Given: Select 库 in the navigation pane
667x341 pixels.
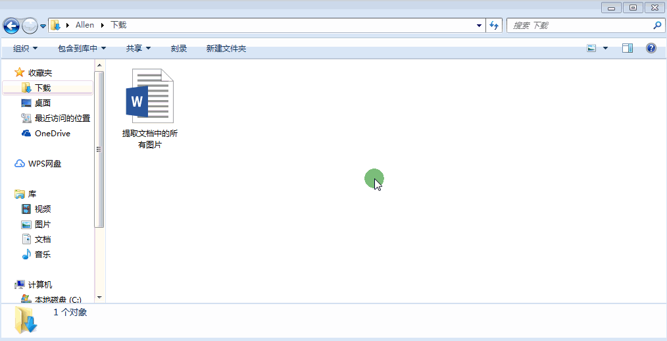Looking at the screenshot, I should coord(32,194).
